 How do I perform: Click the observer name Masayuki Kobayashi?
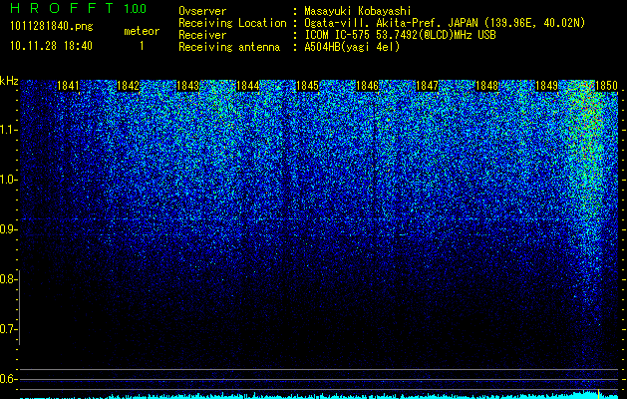coord(358,11)
